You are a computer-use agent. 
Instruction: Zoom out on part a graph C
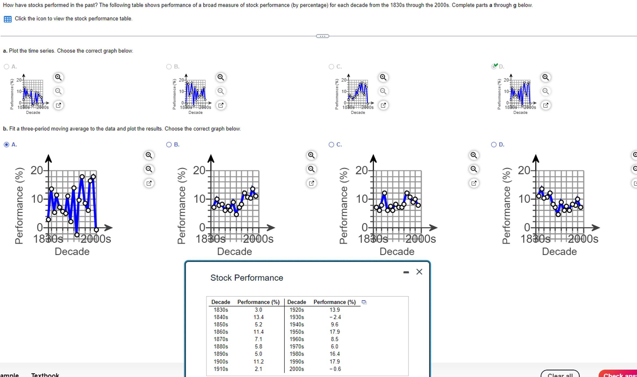(x=383, y=91)
